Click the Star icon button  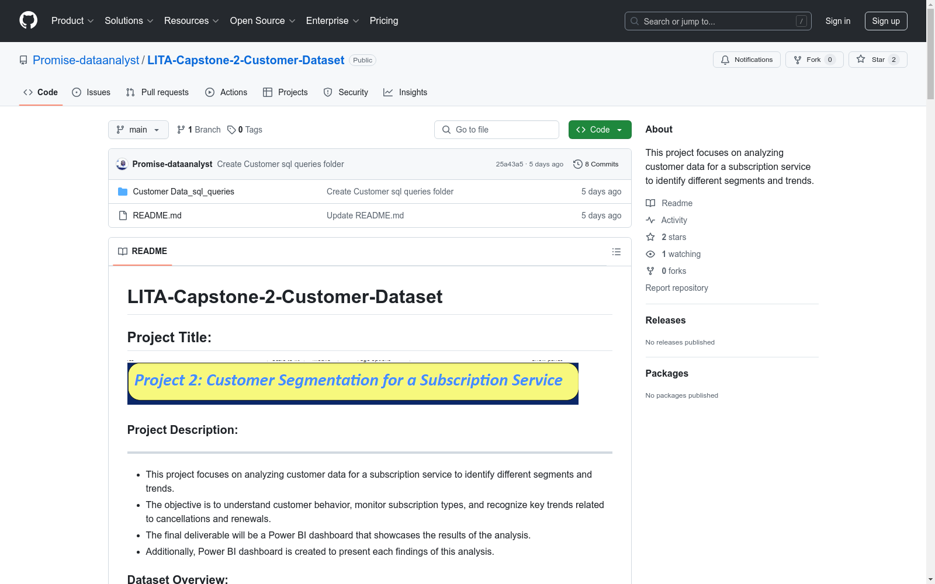click(x=861, y=59)
